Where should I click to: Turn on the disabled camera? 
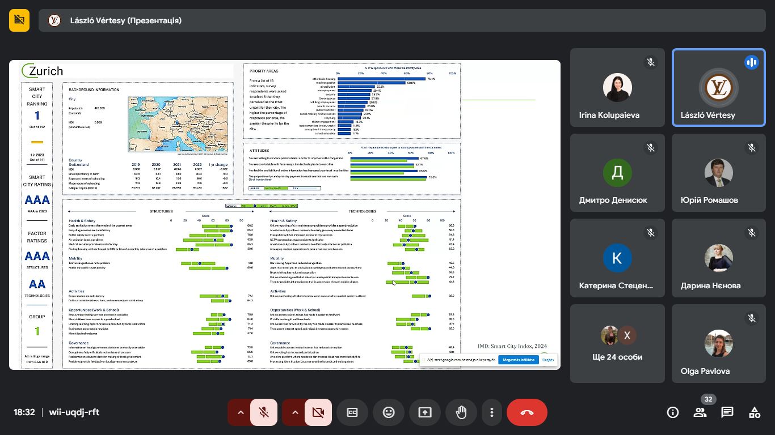click(318, 412)
